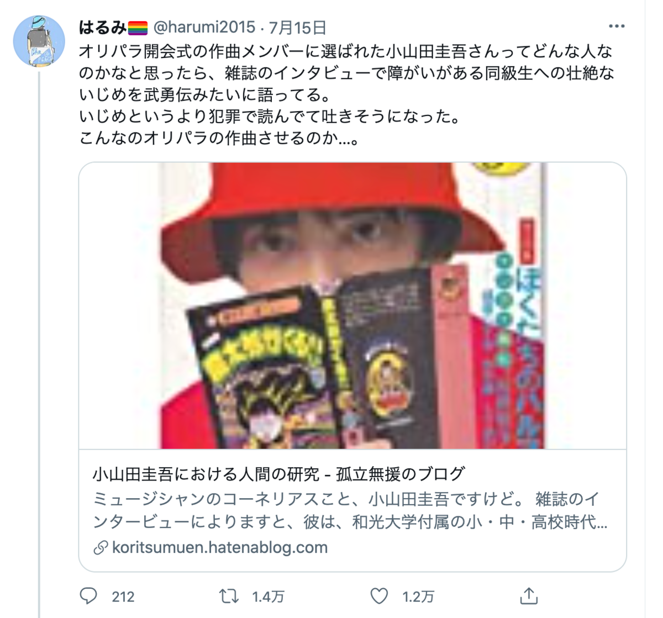Click the 7月15日 tweet date

click(x=298, y=27)
